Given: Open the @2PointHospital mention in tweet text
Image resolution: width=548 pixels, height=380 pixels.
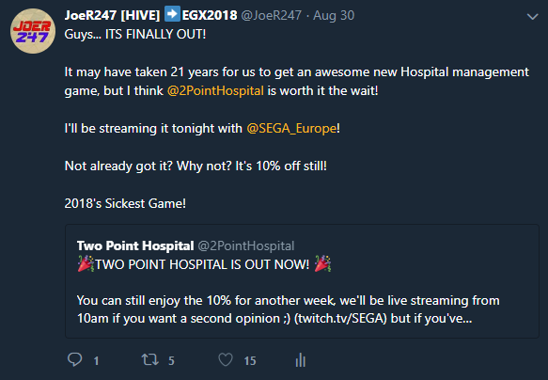Looking at the screenshot, I should coord(215,91).
